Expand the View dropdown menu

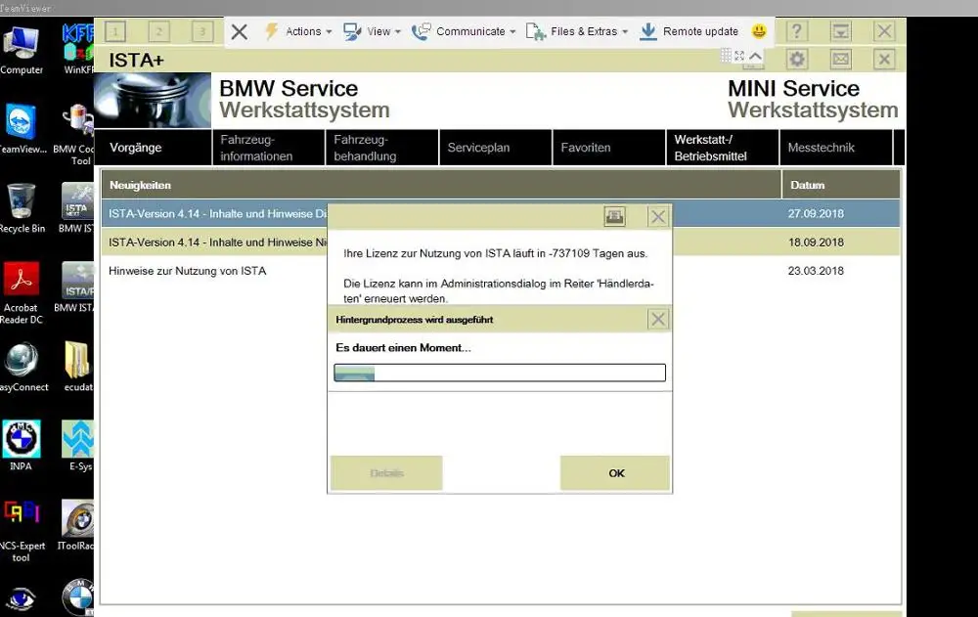(372, 31)
